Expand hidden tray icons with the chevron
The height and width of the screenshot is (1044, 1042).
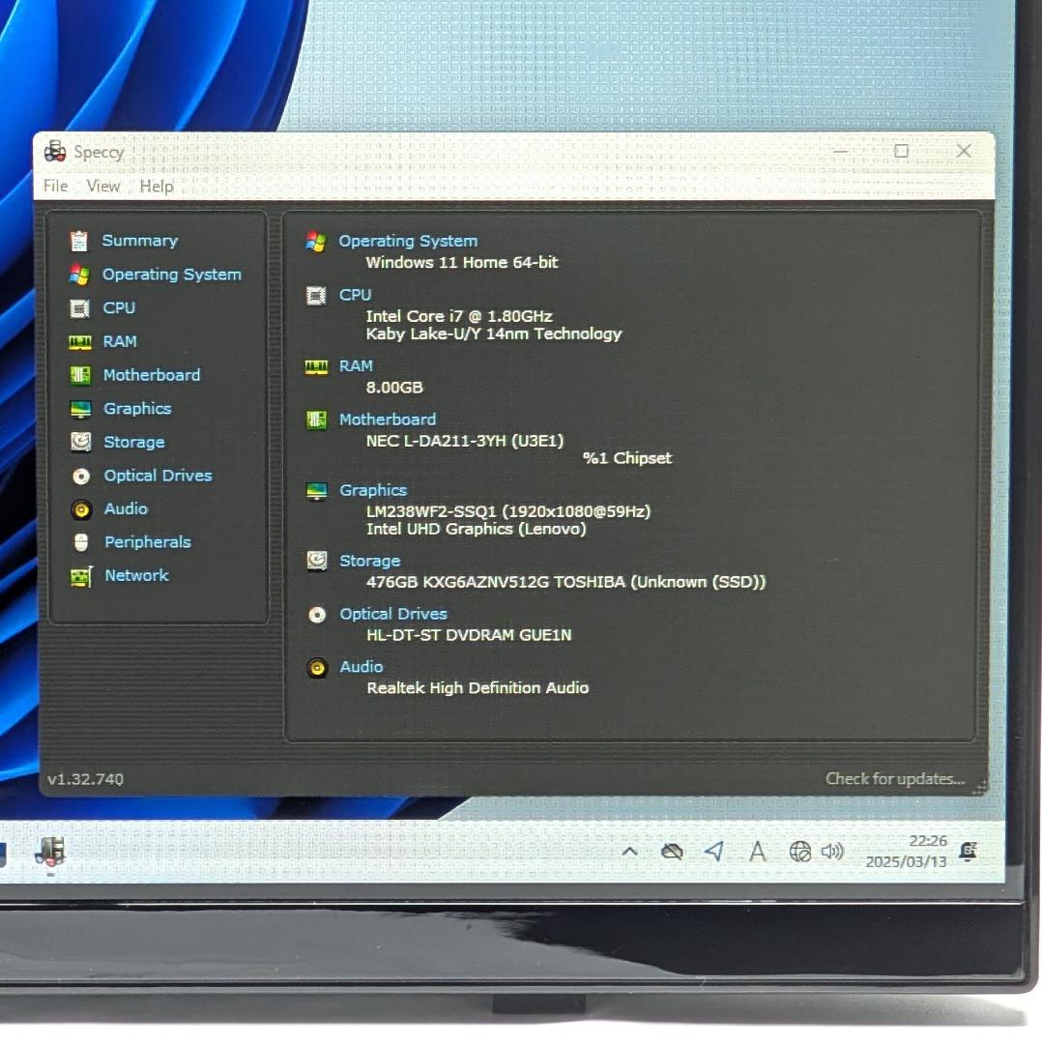(629, 852)
